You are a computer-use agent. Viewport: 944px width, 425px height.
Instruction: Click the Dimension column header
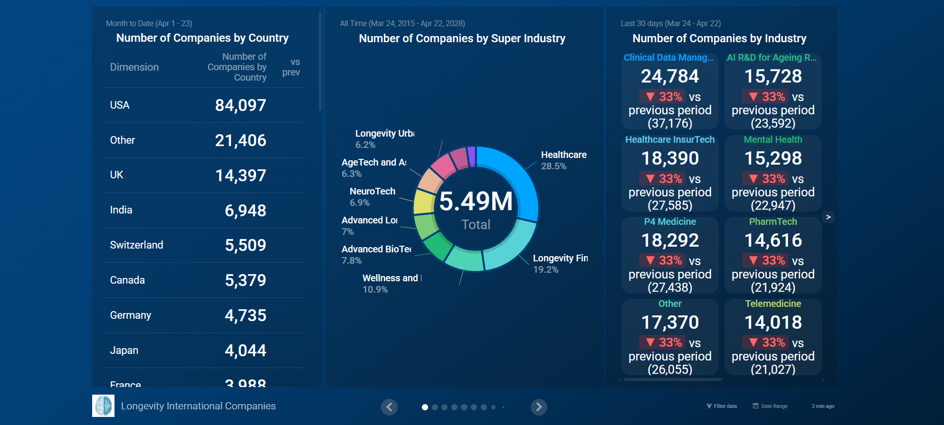(134, 67)
